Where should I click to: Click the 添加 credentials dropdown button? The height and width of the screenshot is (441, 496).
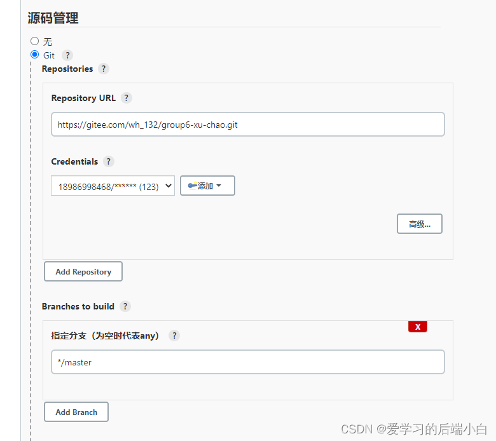pyautogui.click(x=207, y=186)
